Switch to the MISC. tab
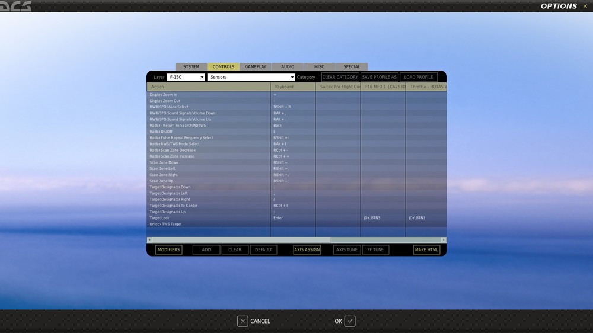Image resolution: width=593 pixels, height=333 pixels. pyautogui.click(x=320, y=66)
